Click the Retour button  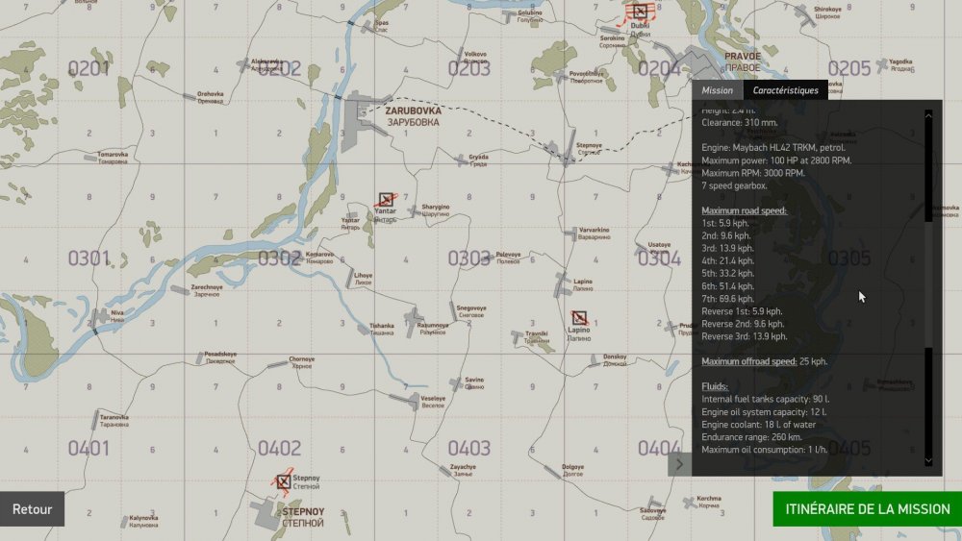click(32, 509)
